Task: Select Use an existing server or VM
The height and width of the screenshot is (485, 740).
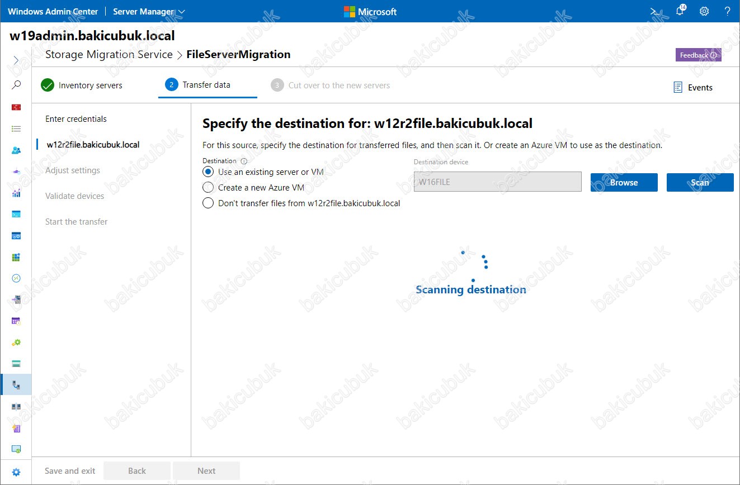Action: point(208,172)
